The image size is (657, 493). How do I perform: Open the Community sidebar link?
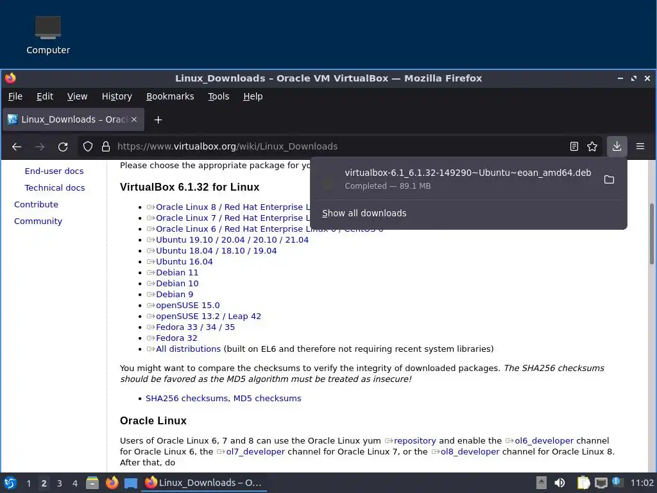(x=38, y=221)
